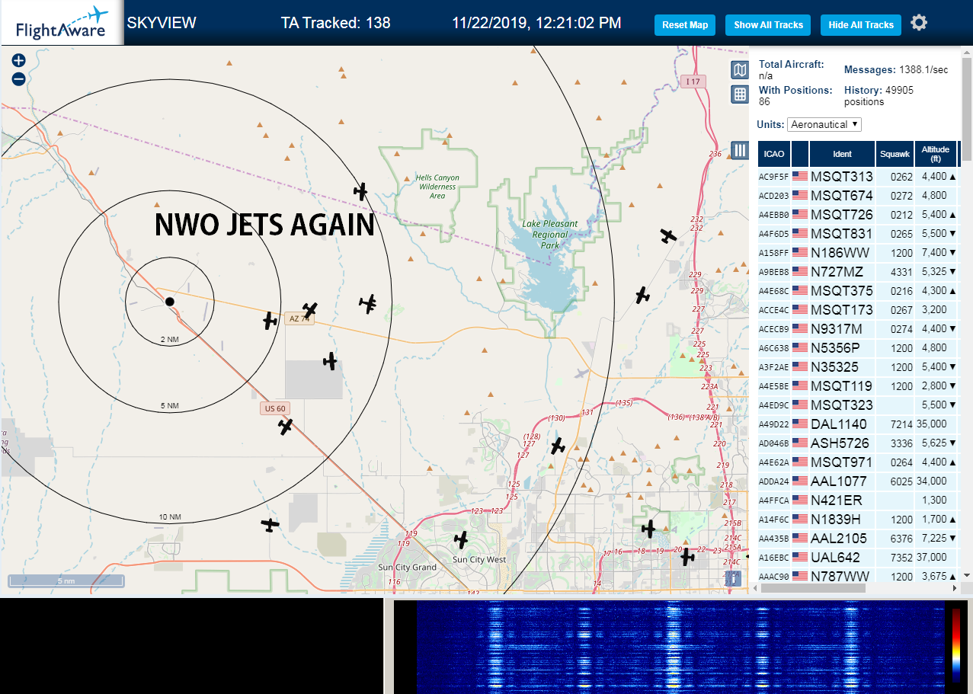Screen dimensions: 973x694
Task: Click altitude value 37,000
Action: [x=932, y=558]
